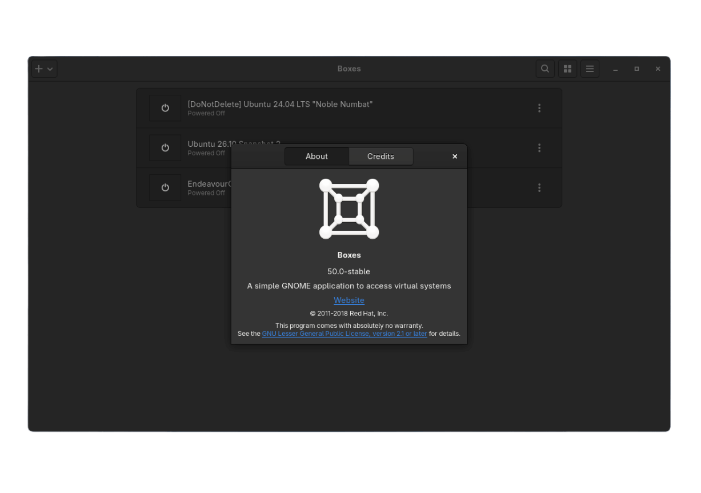This screenshot has width=701, height=493.
Task: Open GNU Lesser General Public License link
Action: tap(345, 334)
